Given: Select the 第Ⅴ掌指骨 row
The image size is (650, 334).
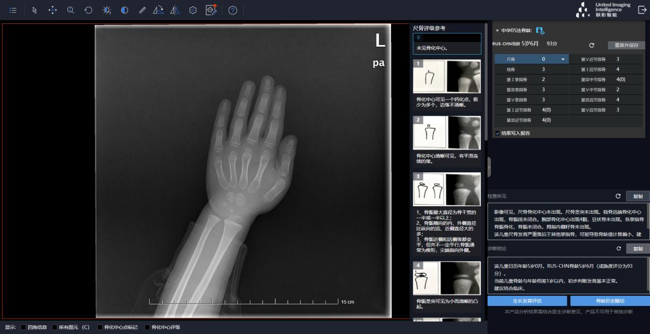Looking at the screenshot, I should pyautogui.click(x=532, y=100).
